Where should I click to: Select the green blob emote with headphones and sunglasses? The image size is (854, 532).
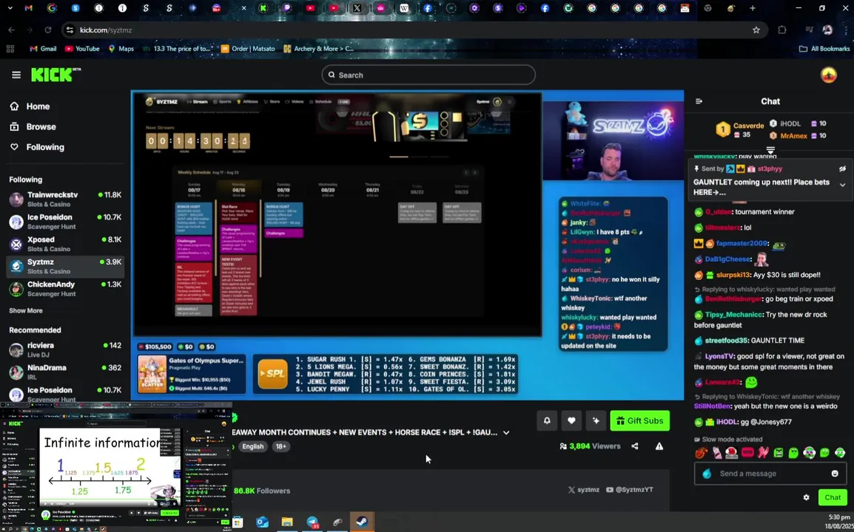click(809, 453)
